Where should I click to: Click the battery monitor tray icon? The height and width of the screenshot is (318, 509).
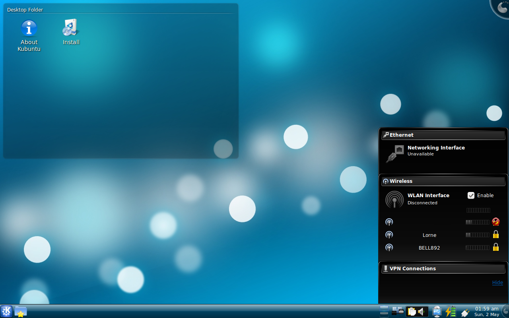(x=451, y=311)
